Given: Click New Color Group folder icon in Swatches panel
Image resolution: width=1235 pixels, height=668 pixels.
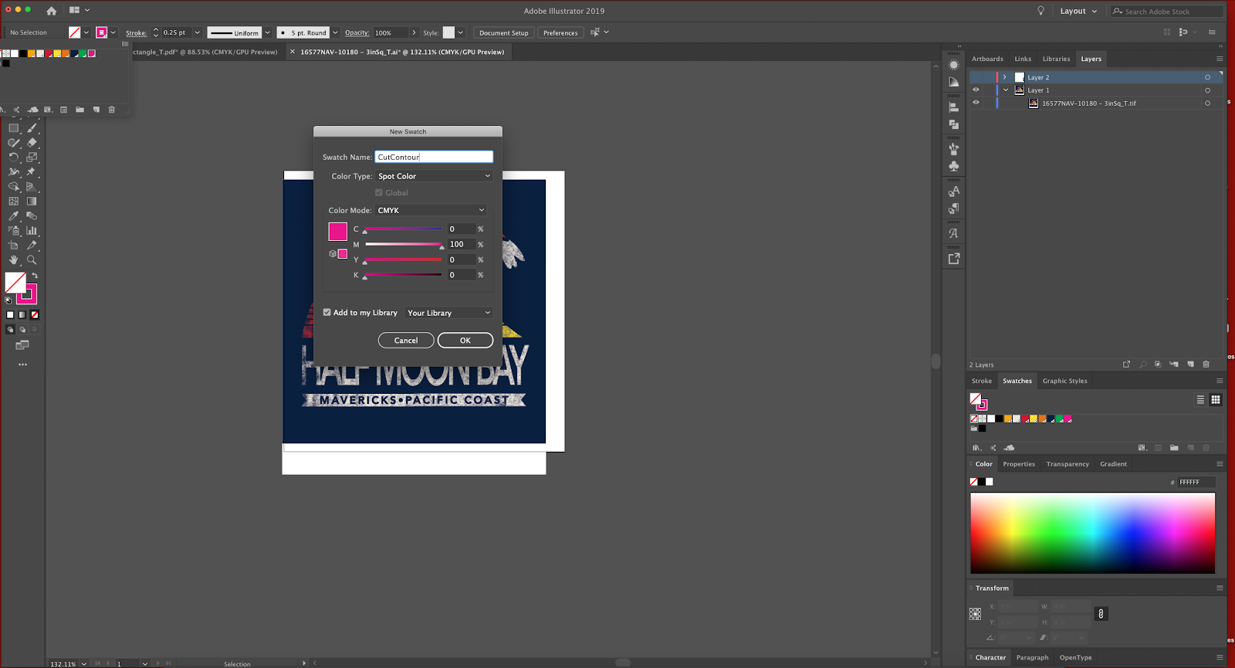Looking at the screenshot, I should point(1174,448).
